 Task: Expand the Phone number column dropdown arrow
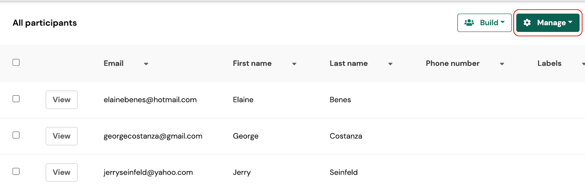click(502, 64)
